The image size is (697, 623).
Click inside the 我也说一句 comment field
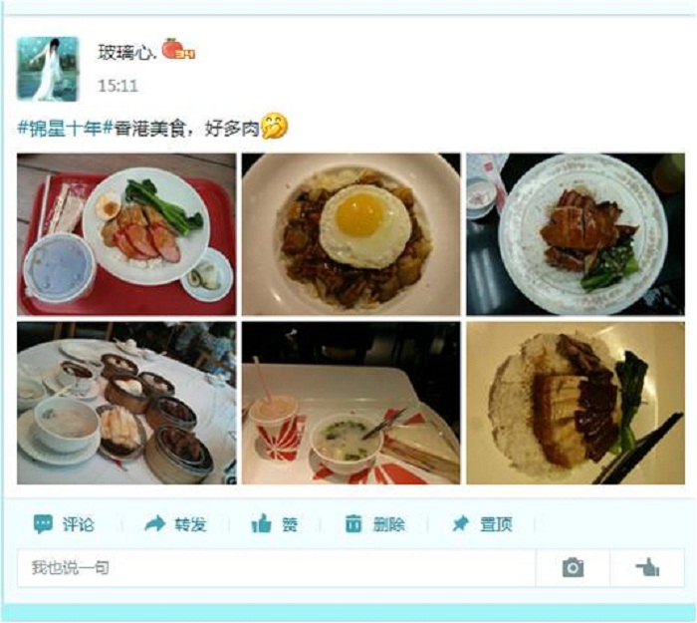[277, 568]
